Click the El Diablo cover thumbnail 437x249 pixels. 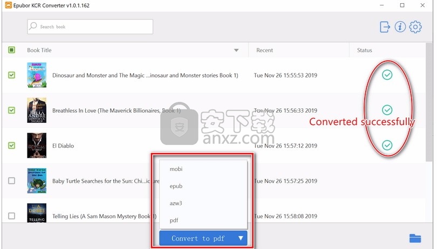pyautogui.click(x=37, y=146)
